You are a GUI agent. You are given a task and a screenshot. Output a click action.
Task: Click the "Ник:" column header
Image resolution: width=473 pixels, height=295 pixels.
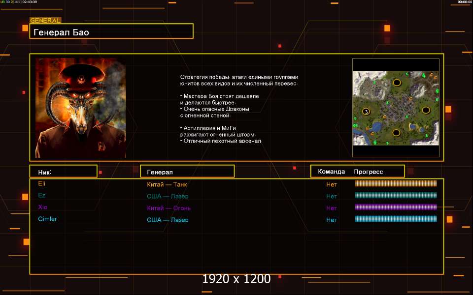click(64, 171)
